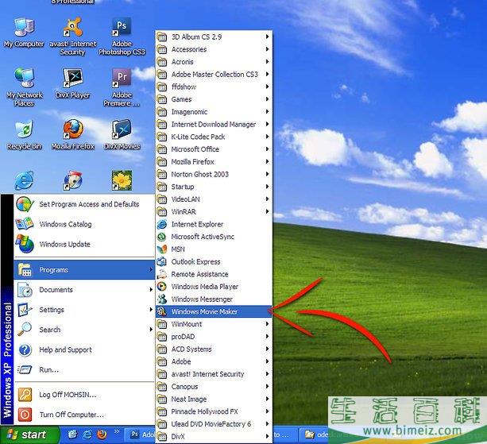Open the VideoLAN folder entry
The width and height of the screenshot is (487, 444).
point(214,199)
